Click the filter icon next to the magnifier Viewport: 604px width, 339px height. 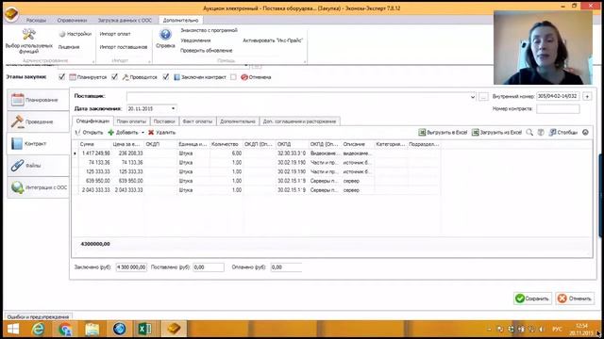541,132
